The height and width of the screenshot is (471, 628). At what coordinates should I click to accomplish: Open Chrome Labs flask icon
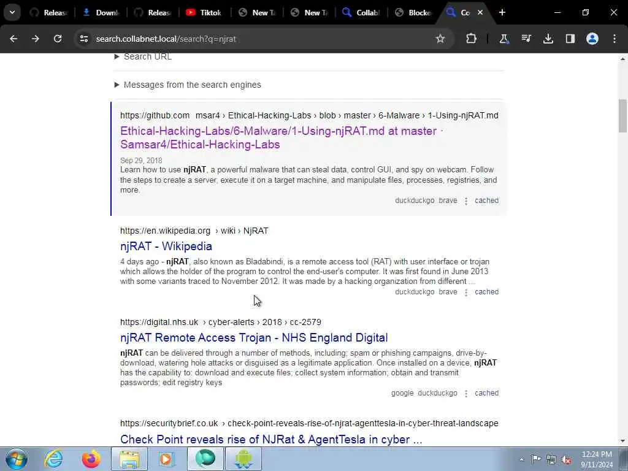coord(504,39)
